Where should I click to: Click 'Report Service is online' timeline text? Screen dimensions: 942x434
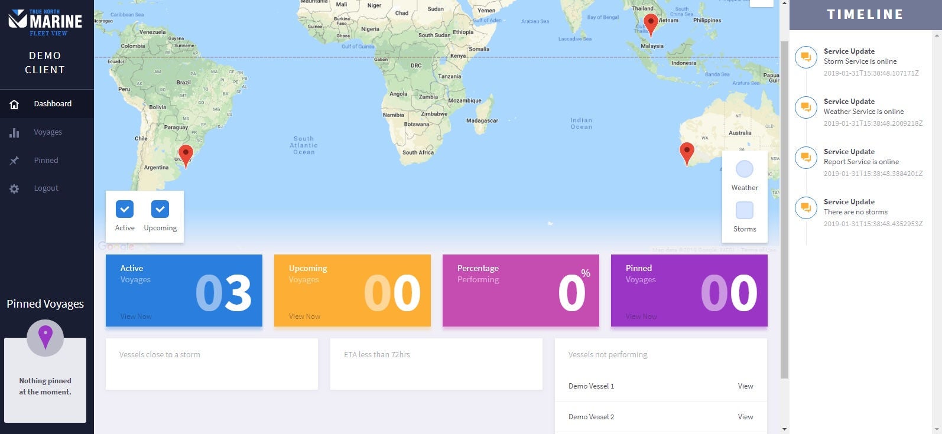pyautogui.click(x=861, y=162)
